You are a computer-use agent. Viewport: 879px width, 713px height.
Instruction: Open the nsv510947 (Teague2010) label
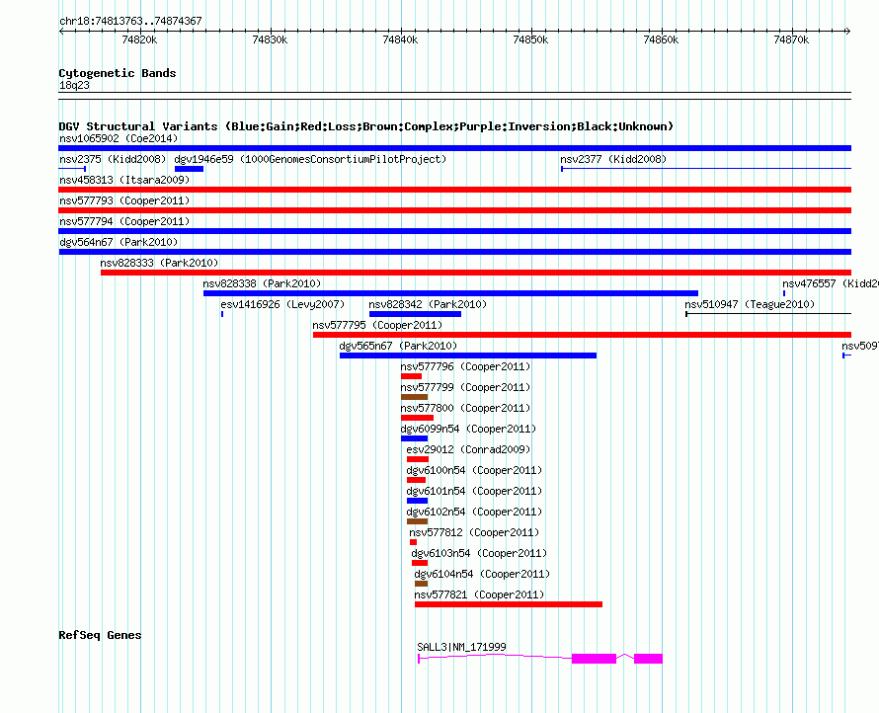click(x=750, y=304)
